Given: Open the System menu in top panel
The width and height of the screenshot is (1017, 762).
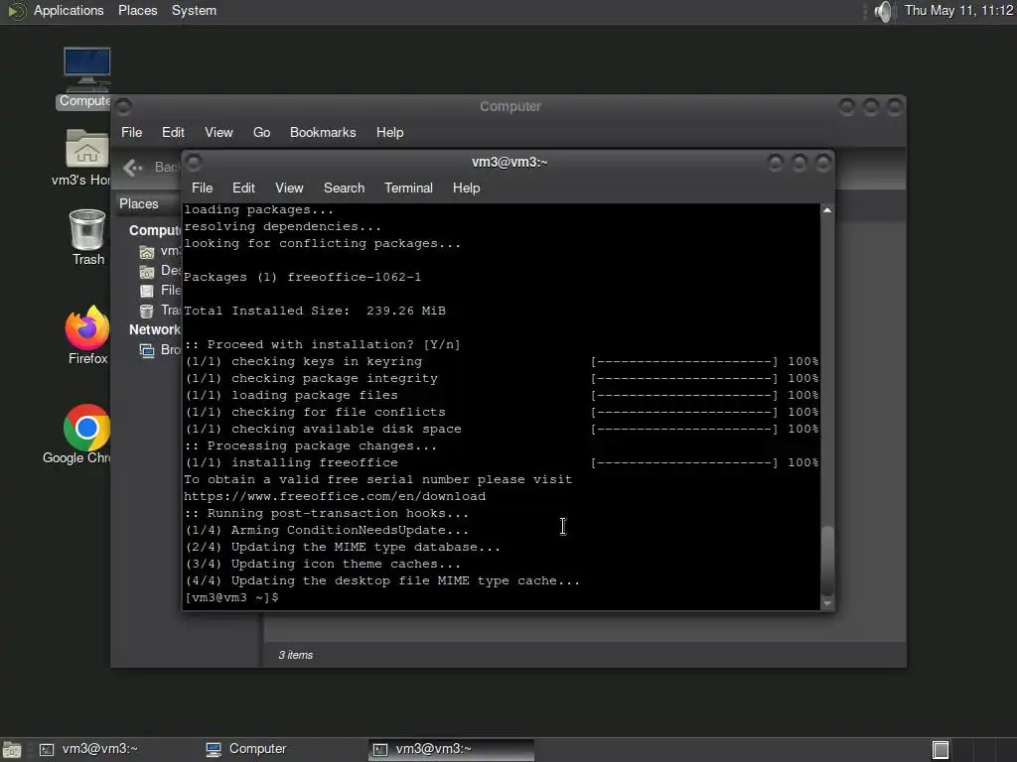Looking at the screenshot, I should (x=194, y=10).
